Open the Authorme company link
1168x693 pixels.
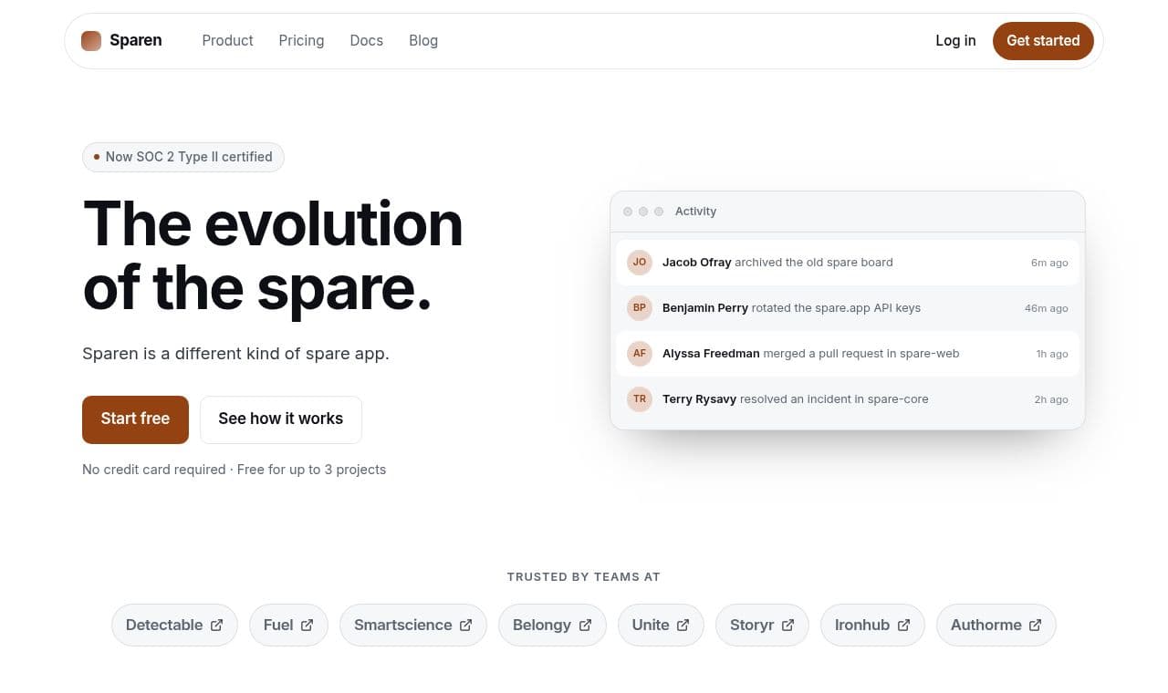pos(996,626)
